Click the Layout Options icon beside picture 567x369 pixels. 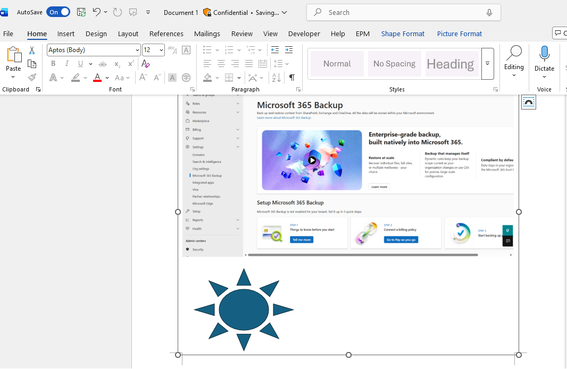[528, 102]
